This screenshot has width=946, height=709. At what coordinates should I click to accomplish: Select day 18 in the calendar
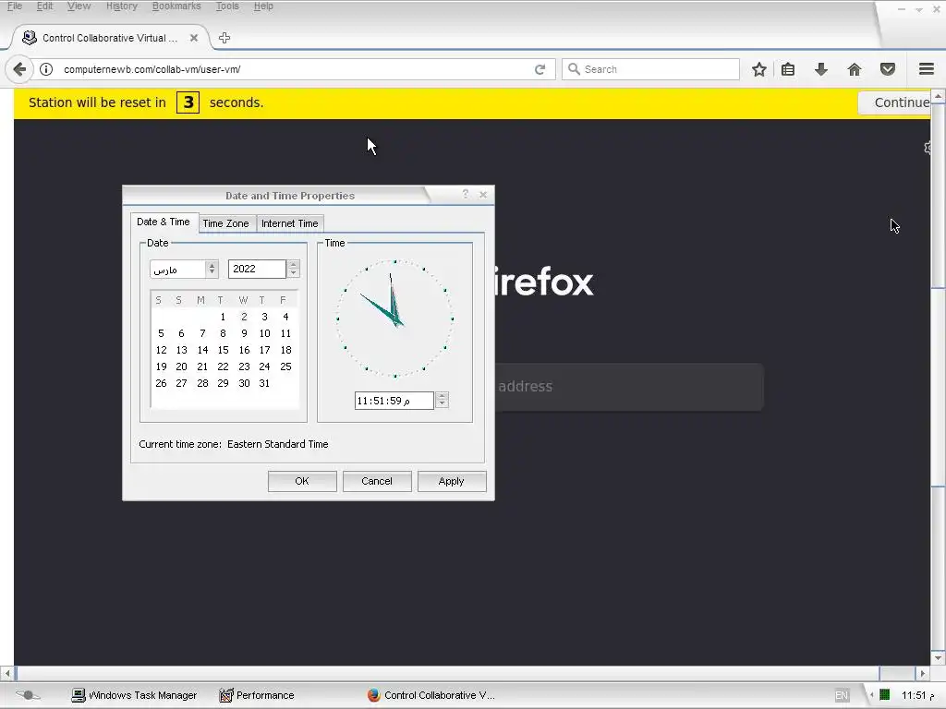(x=286, y=350)
